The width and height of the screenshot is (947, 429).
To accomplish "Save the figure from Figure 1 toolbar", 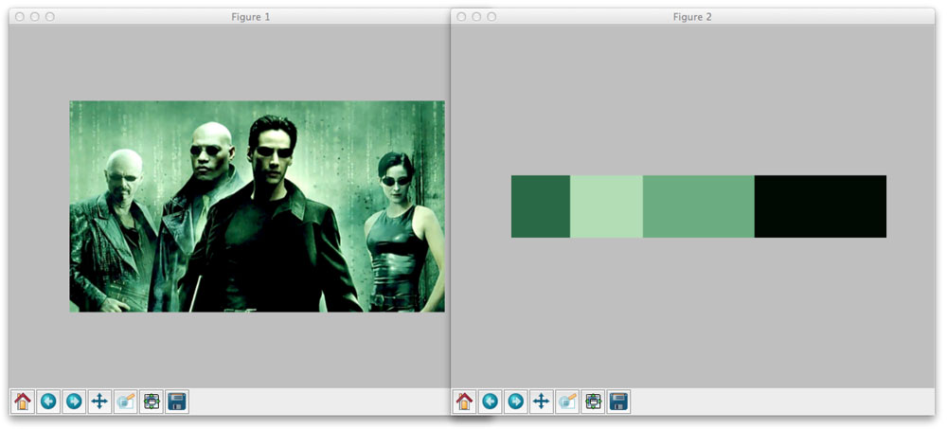I will pyautogui.click(x=177, y=402).
